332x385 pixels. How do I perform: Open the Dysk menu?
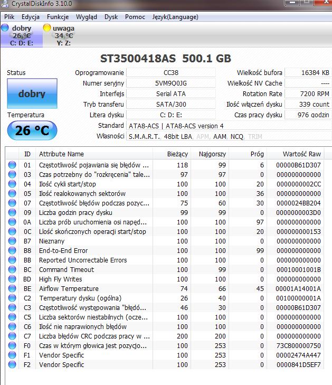tap(111, 17)
